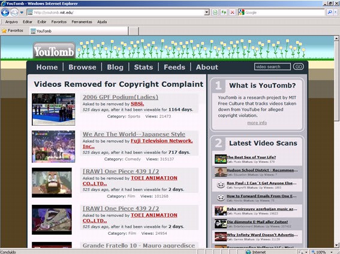This screenshot has width=340, height=254.
Task: Open Why Infinity Ward Doesn't Advertis link
Action: pyautogui.click(x=262, y=235)
